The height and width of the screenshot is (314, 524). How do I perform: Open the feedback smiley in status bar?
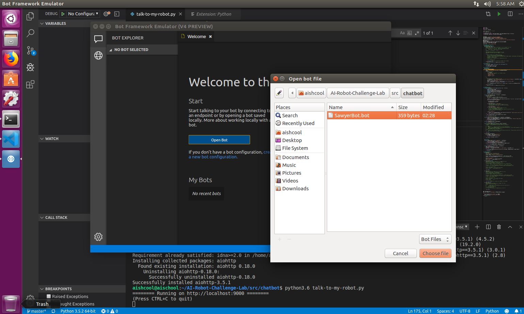point(507,311)
